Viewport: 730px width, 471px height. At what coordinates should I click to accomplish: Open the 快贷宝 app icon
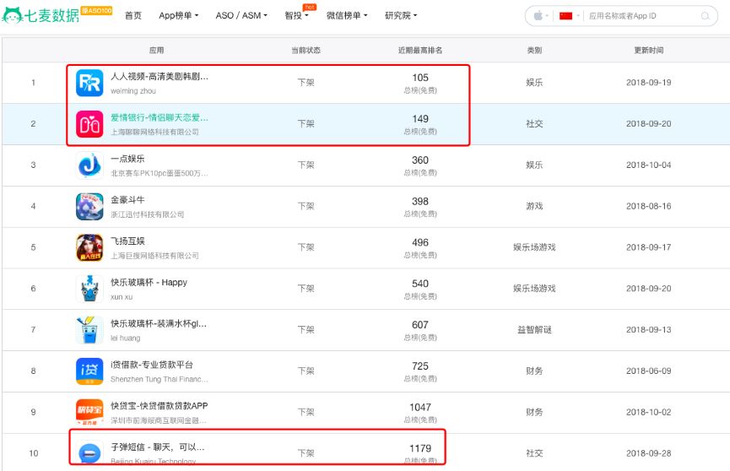(x=89, y=412)
